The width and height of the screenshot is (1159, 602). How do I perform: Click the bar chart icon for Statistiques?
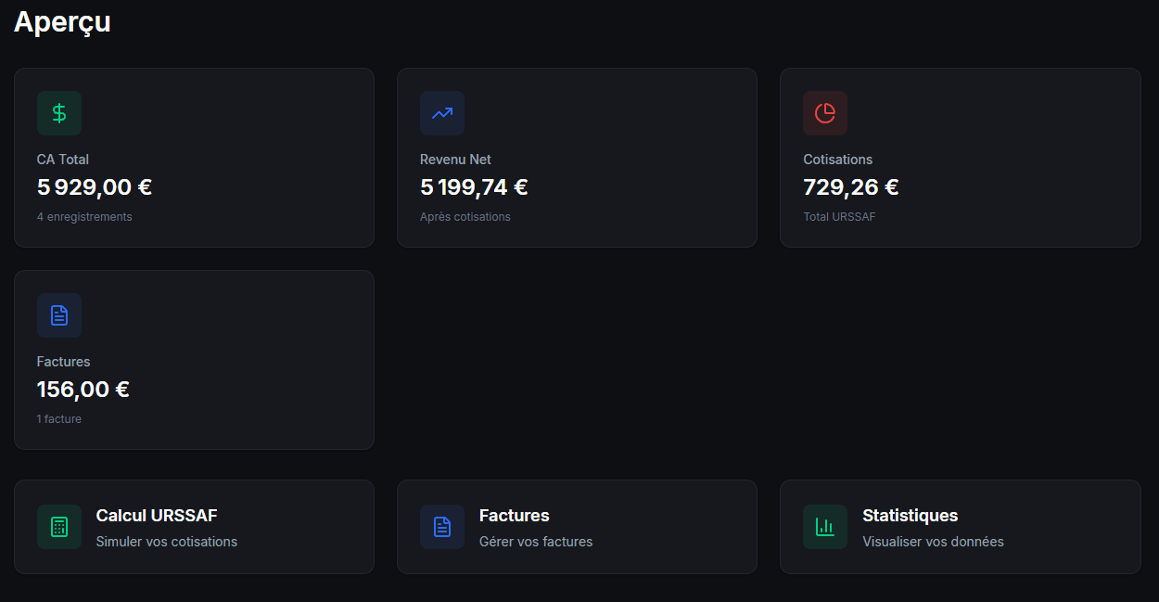point(824,527)
